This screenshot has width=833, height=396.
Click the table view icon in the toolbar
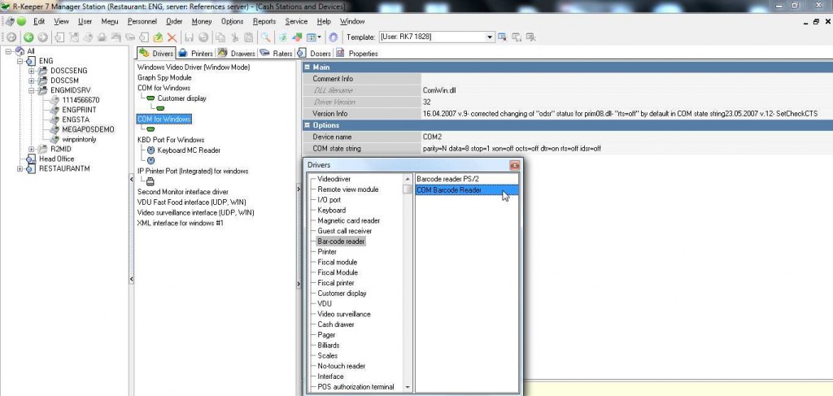(x=312, y=37)
